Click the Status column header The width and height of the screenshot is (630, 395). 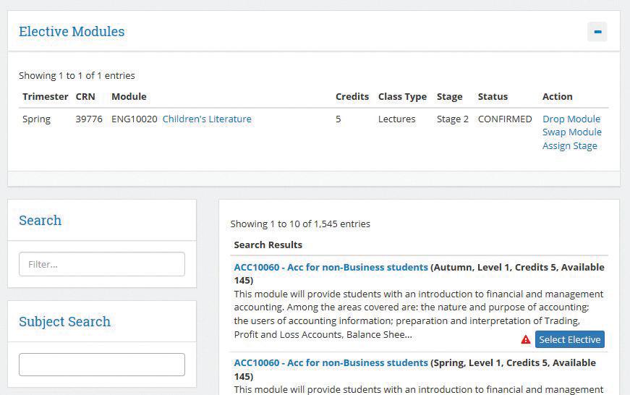(x=493, y=97)
